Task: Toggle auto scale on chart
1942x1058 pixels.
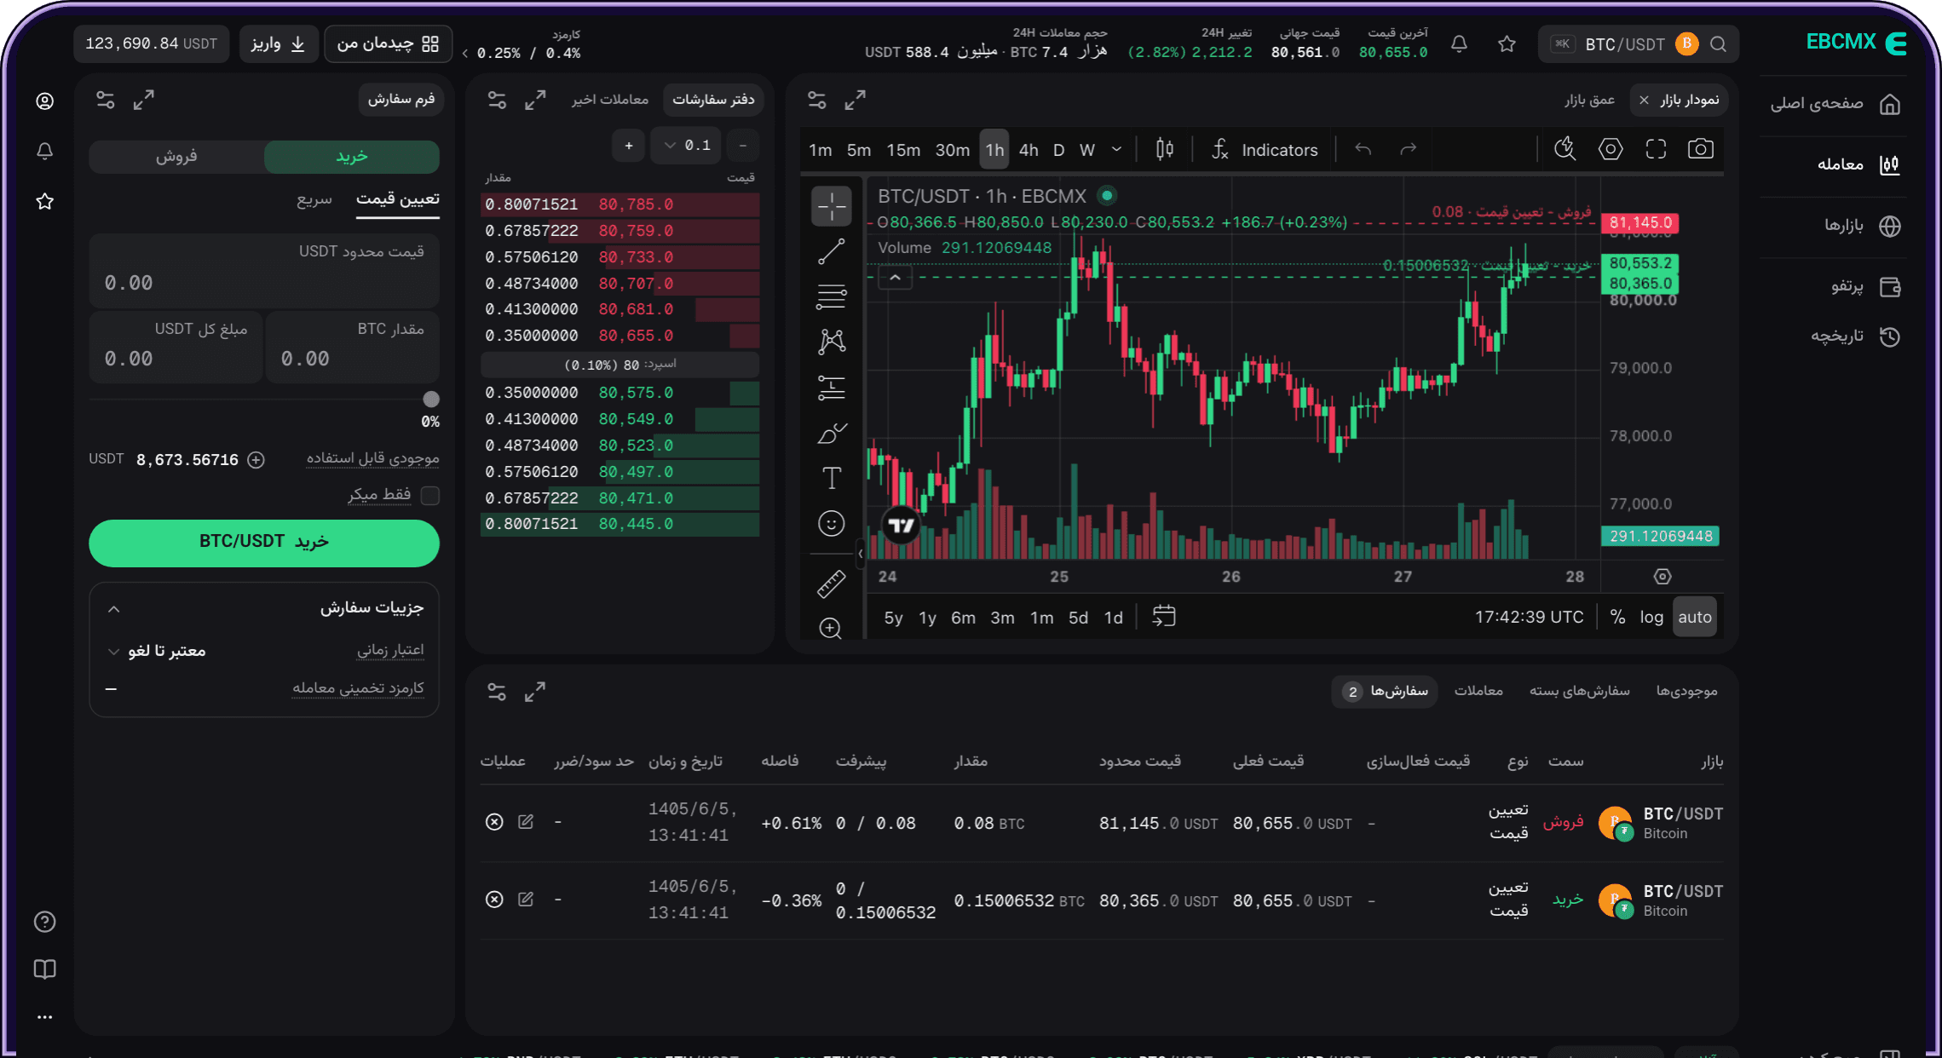Action: 1694,617
